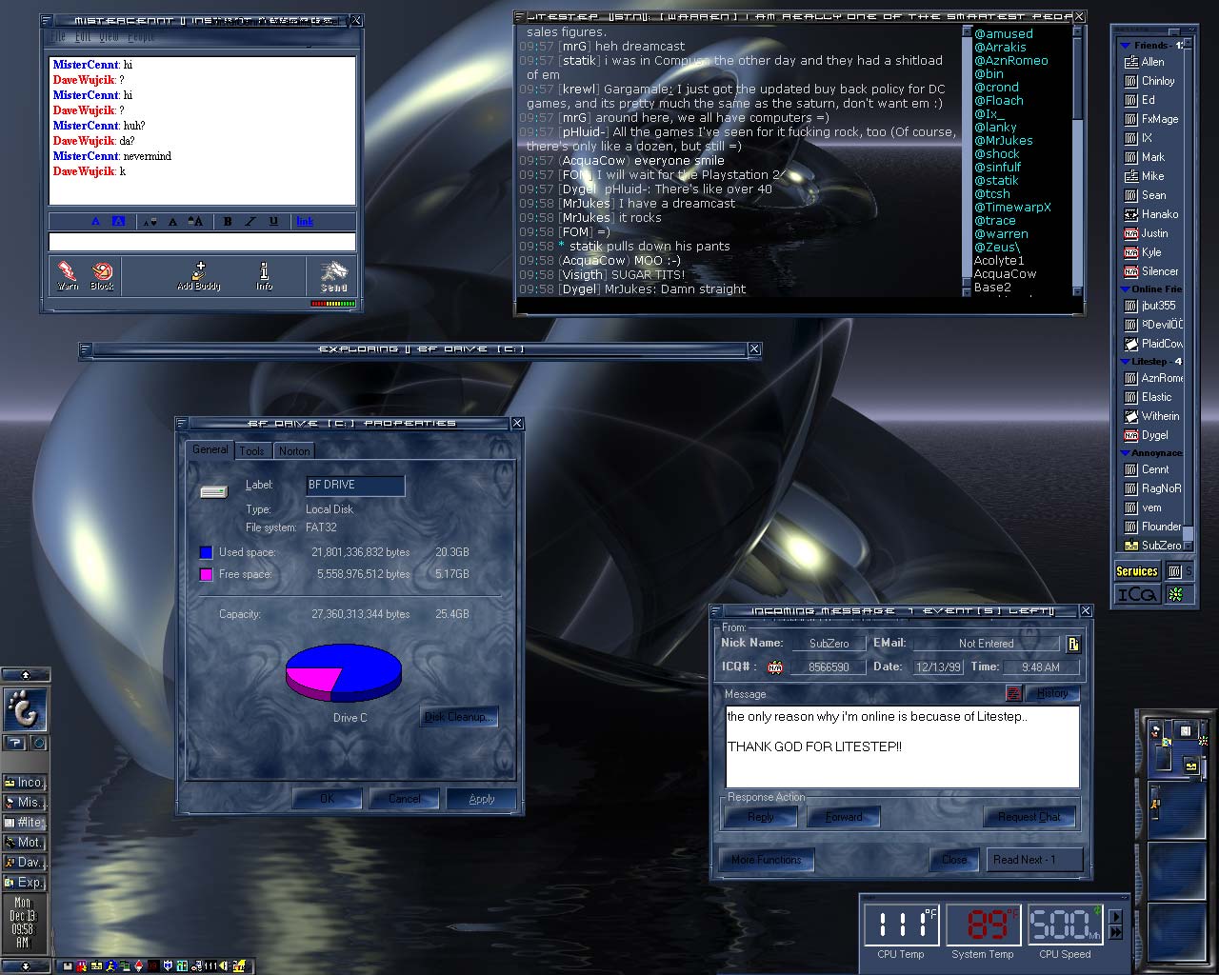The width and height of the screenshot is (1219, 975).
Task: Switch to Exp... Explorer task in taskbar
Action: [x=25, y=883]
